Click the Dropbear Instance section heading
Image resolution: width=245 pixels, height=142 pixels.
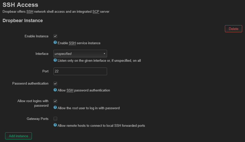[x=23, y=21]
